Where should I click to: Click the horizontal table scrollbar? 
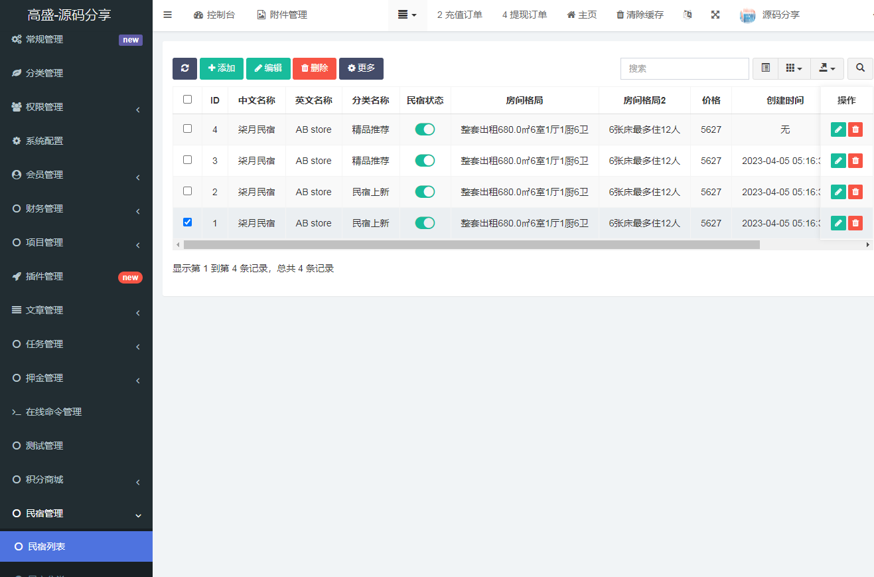coord(471,245)
